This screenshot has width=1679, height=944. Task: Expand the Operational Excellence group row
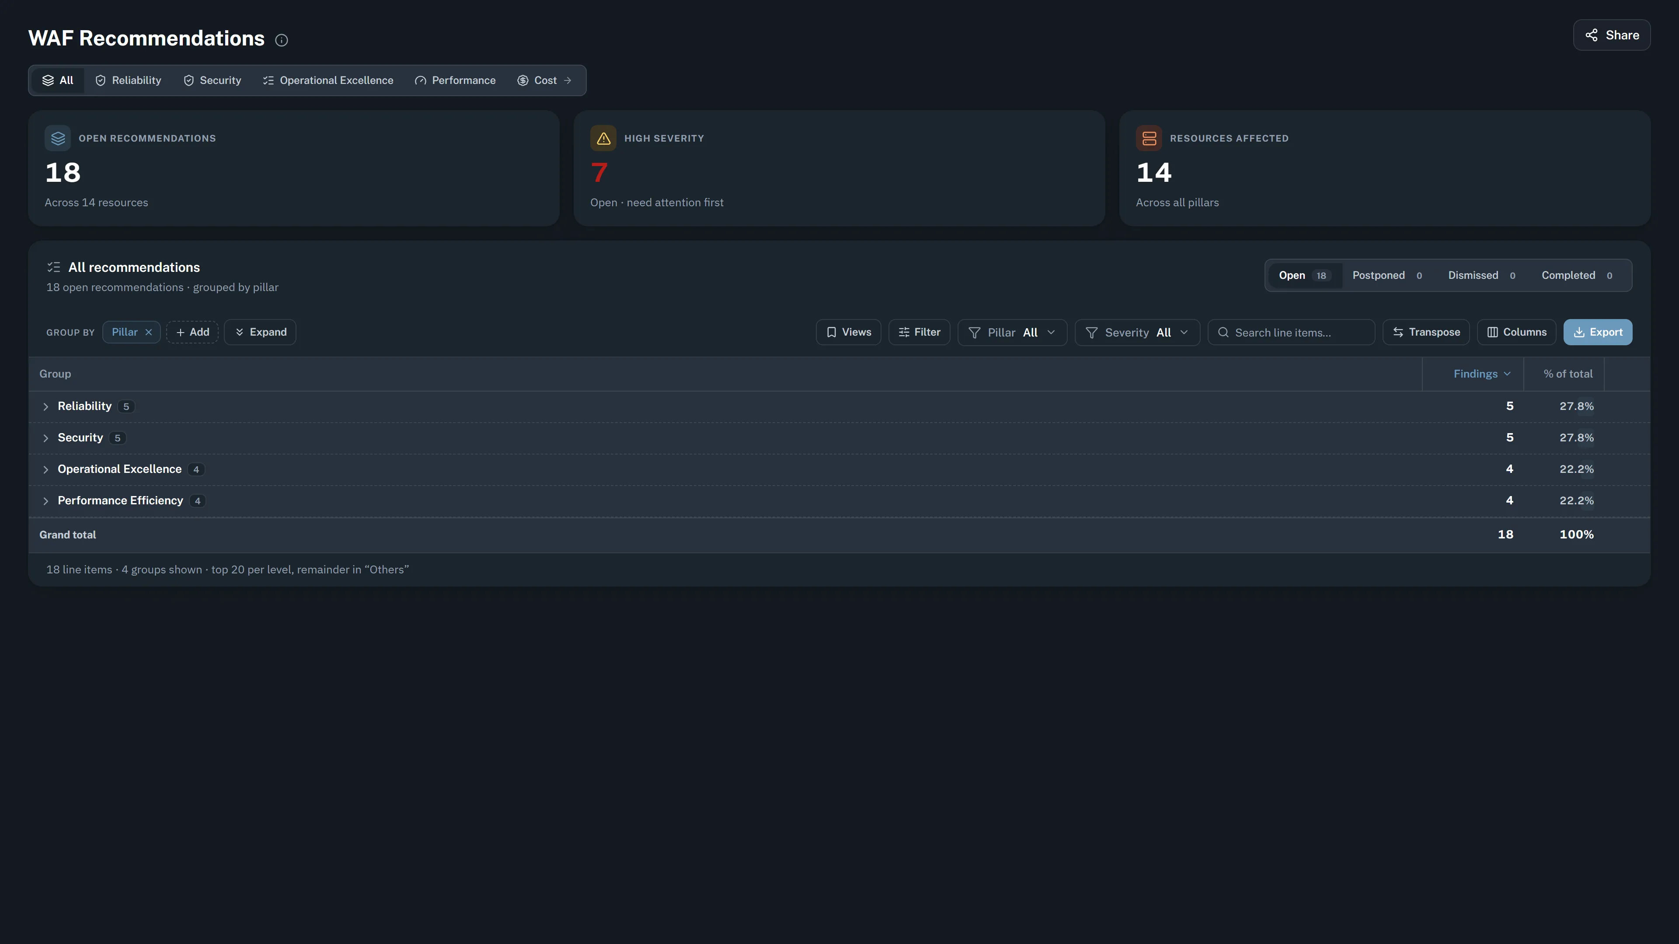45,470
